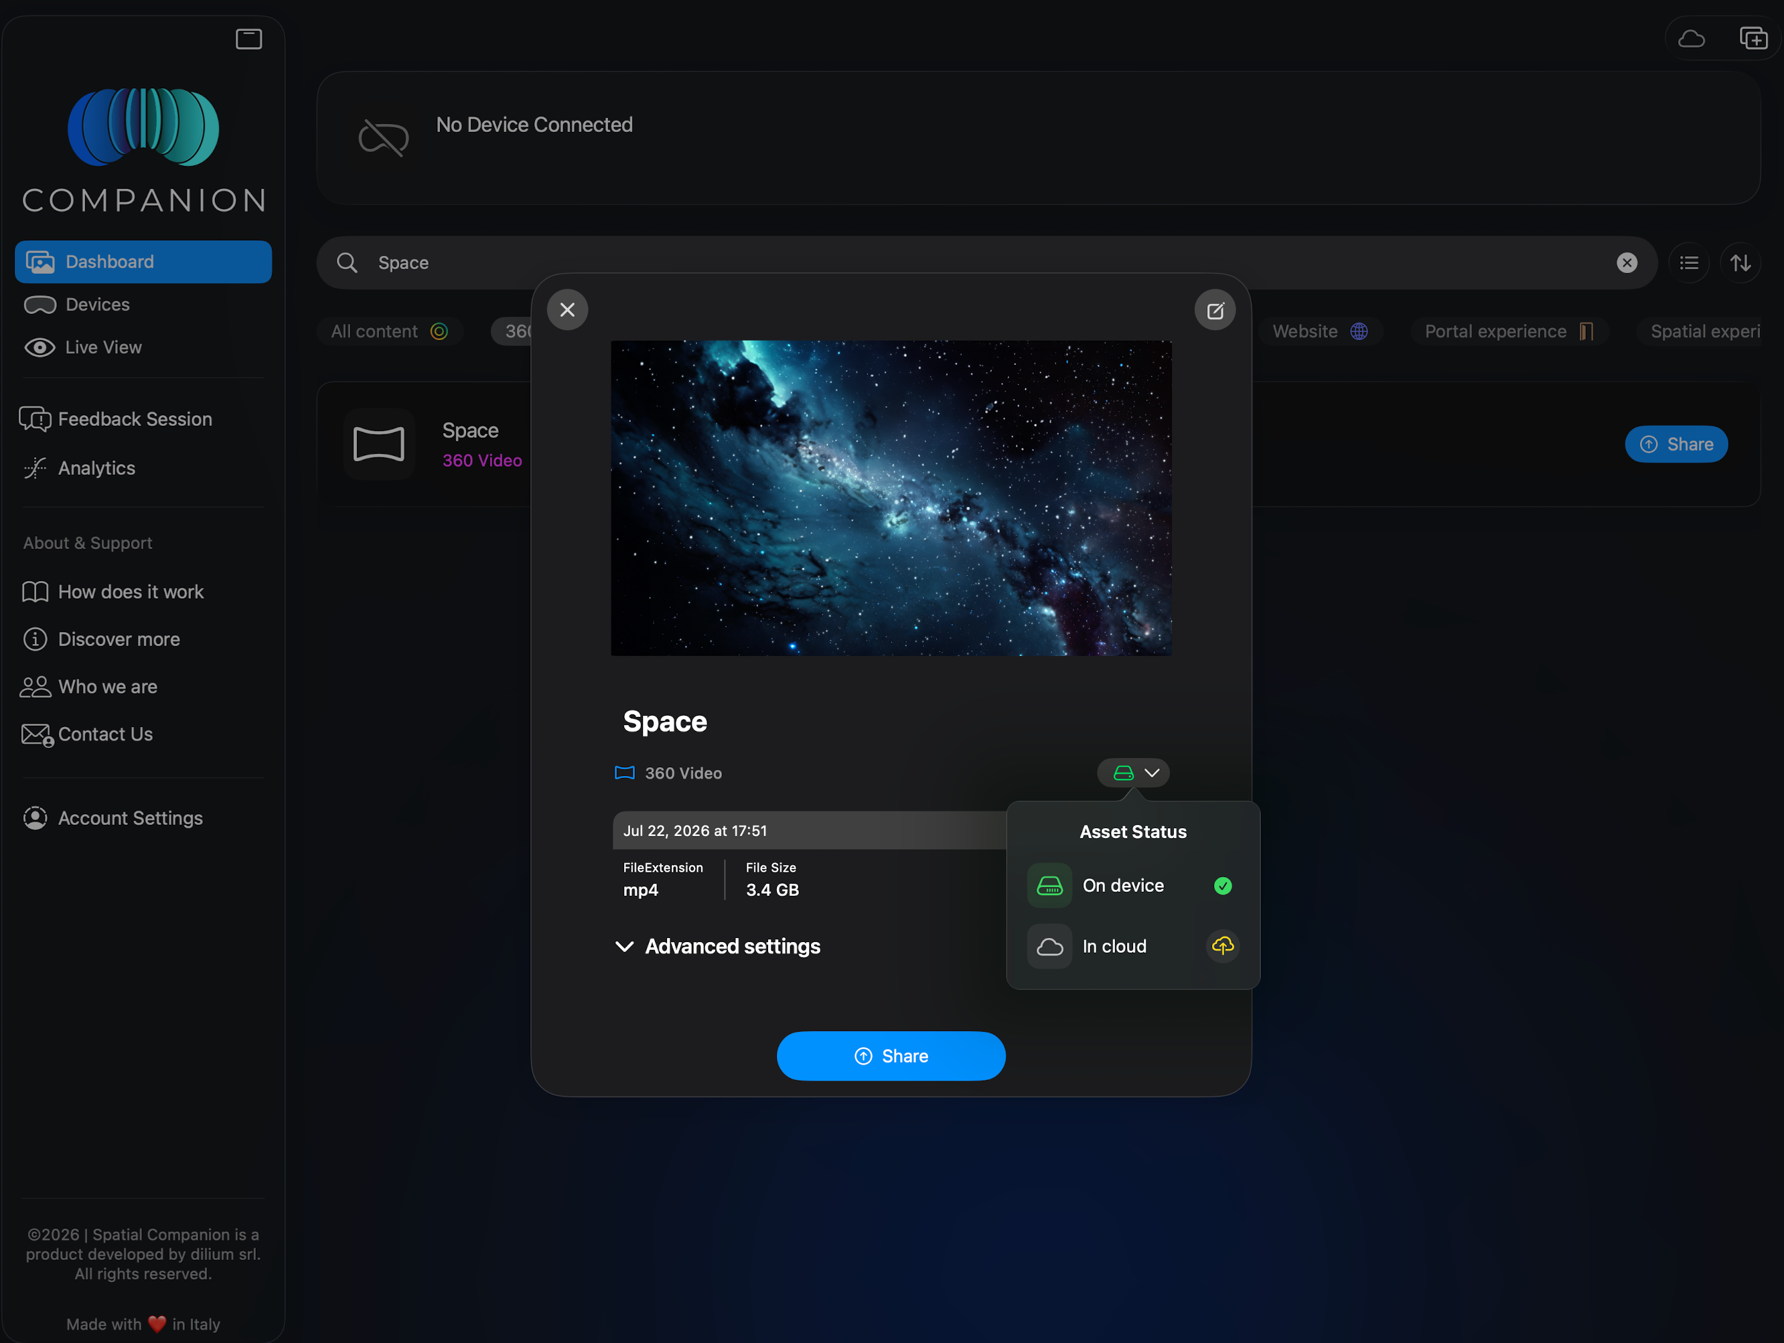Filter by Website tab
Viewport: 1784px width, 1343px height.
coord(1321,331)
